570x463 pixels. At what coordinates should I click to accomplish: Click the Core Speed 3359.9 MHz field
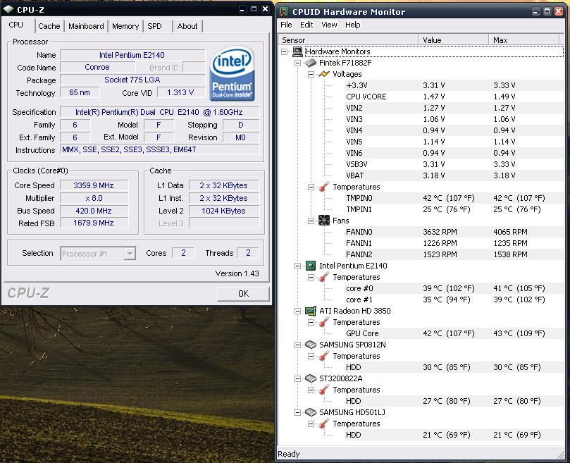coord(94,185)
